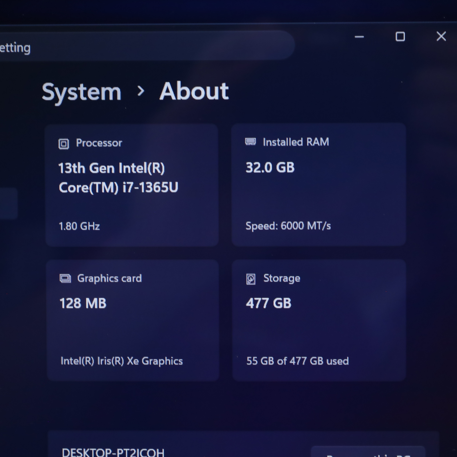Click the Graphics card icon

(x=65, y=278)
